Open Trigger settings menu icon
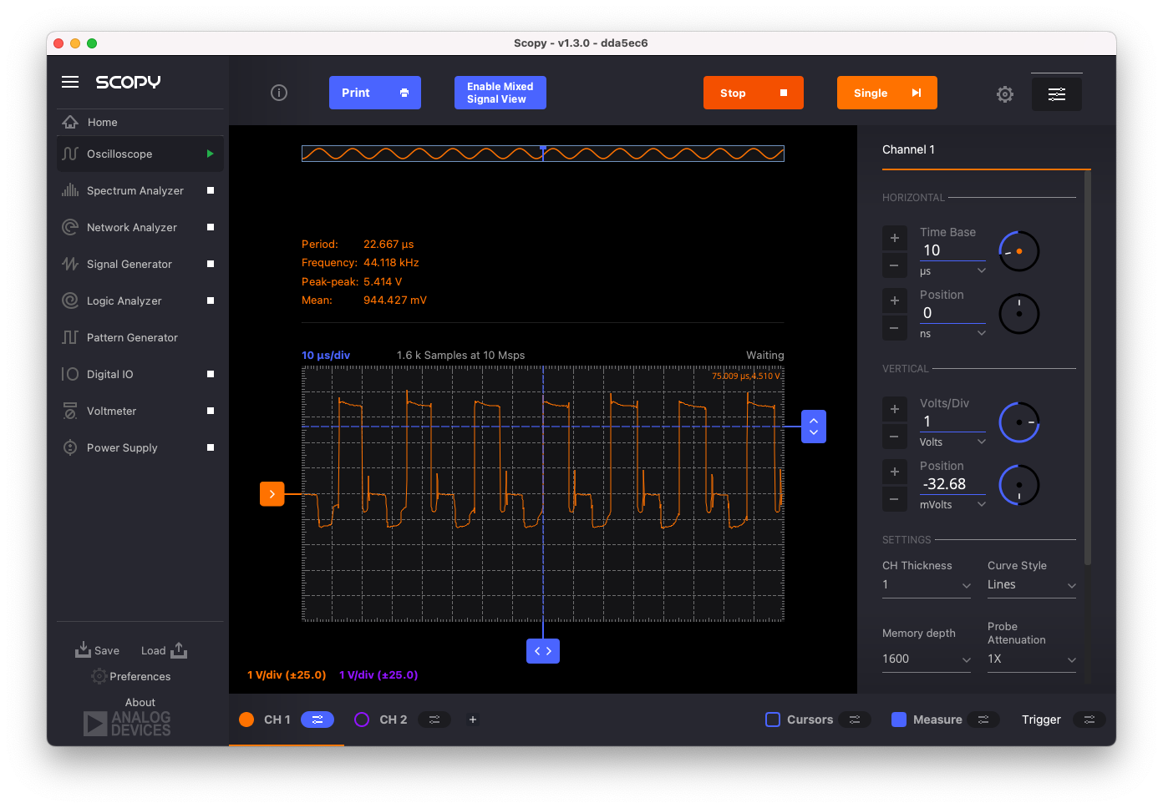This screenshot has height=808, width=1163. pos(1089,720)
